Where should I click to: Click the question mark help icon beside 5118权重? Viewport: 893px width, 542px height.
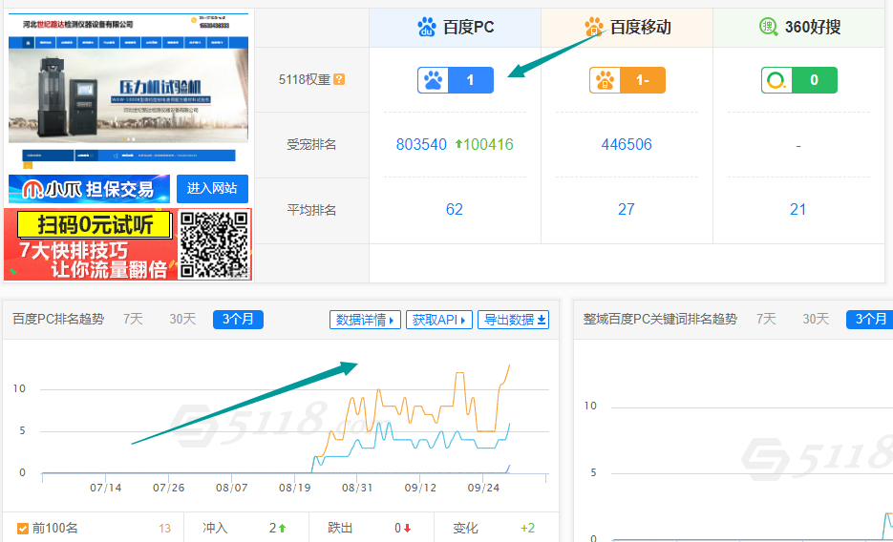pyautogui.click(x=339, y=80)
